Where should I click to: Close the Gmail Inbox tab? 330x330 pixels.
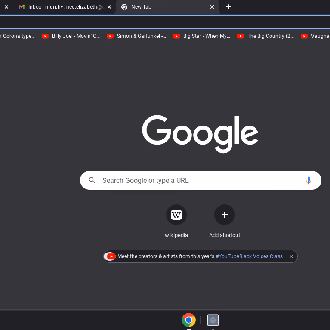point(109,7)
